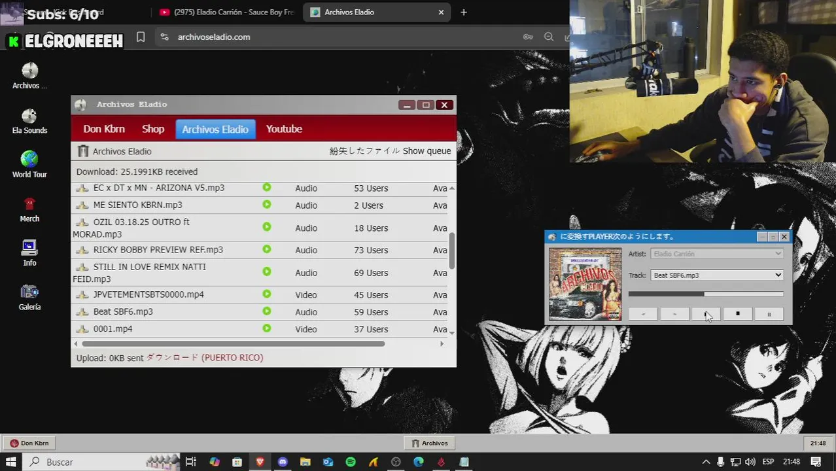
Task: Select file row ME SIENTO KBRN.mp3
Action: point(260,205)
